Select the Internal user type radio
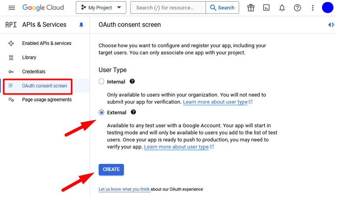The height and width of the screenshot is (197, 337). click(x=101, y=82)
